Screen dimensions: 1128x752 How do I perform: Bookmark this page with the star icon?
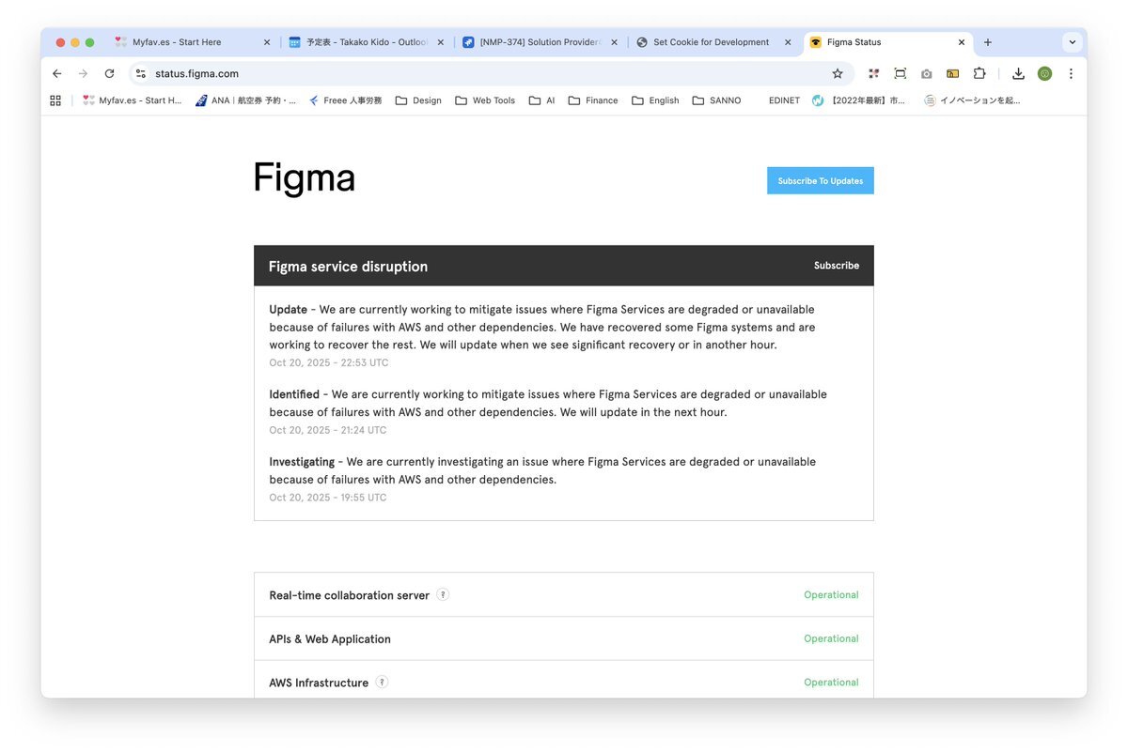pyautogui.click(x=838, y=73)
